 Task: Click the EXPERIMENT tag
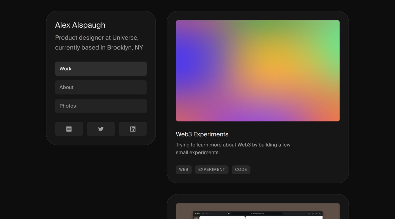coord(211,169)
